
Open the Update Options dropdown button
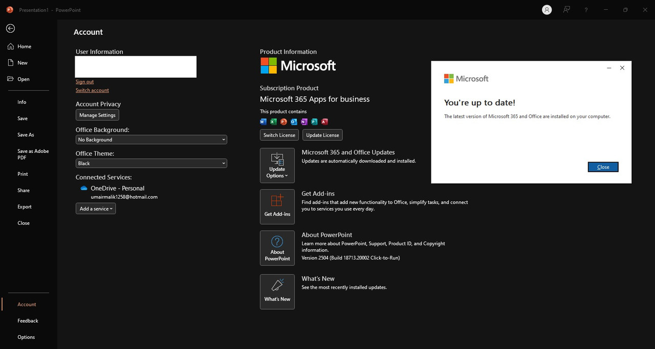click(x=277, y=166)
